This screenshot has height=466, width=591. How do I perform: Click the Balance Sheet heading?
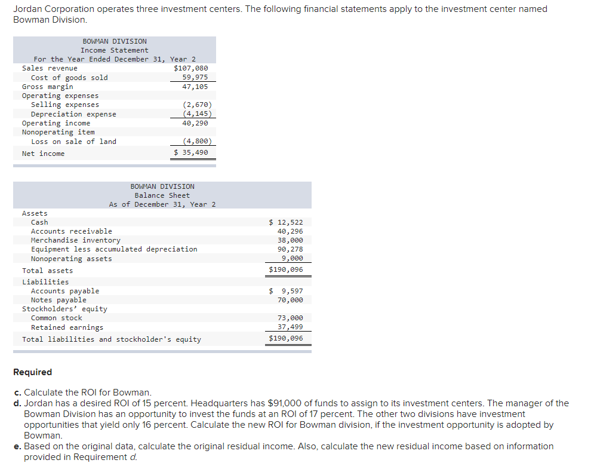coord(162,195)
